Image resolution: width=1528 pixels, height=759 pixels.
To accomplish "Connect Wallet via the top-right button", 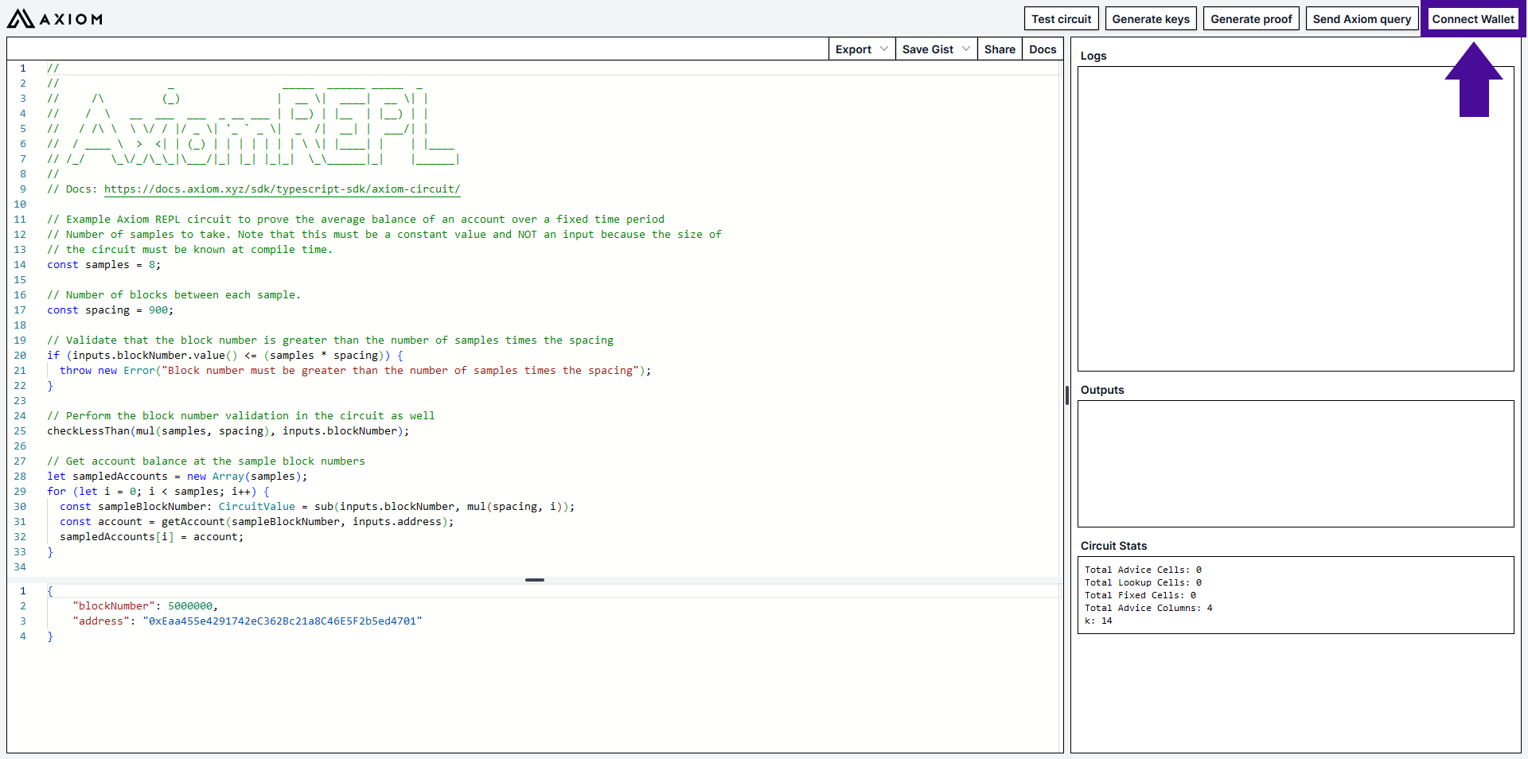I will pos(1472,19).
